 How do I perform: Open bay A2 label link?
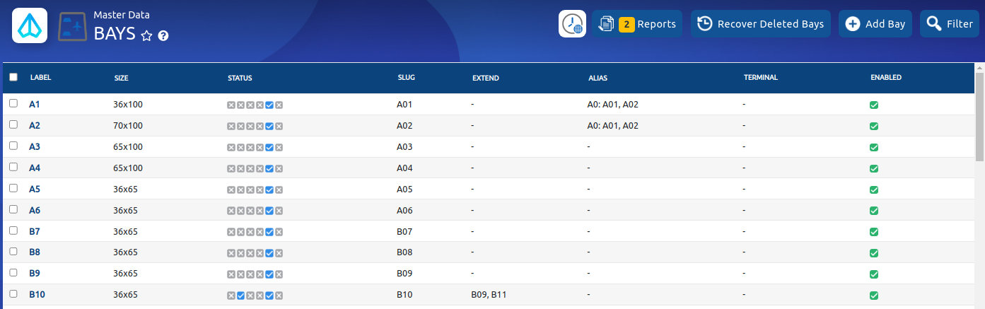35,125
